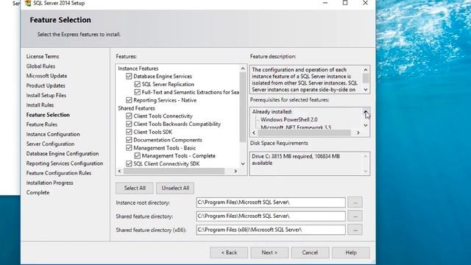Select Instance Features tree heading
Image resolution: width=471 pixels, height=265 pixels.
138,68
